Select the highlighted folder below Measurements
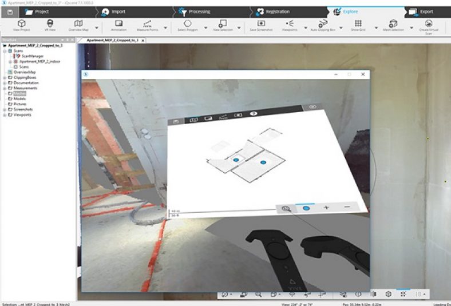451x306 pixels. pos(19,93)
